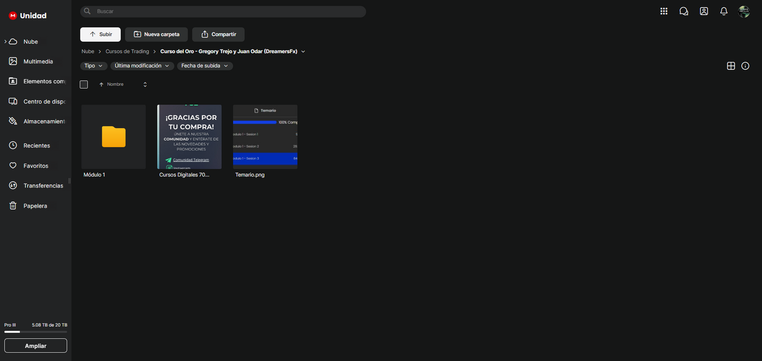Viewport: 762px width, 361px height.
Task: Click the MEGA logo icon
Action: pos(13,16)
